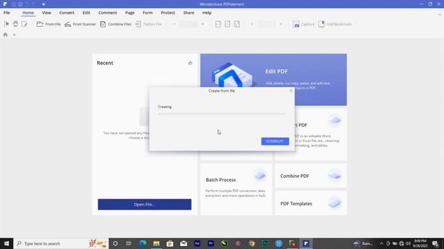Image resolution: width=444 pixels, height=249 pixels.
Task: Open quick access toolbar dropdown arrow
Action: 43,4
